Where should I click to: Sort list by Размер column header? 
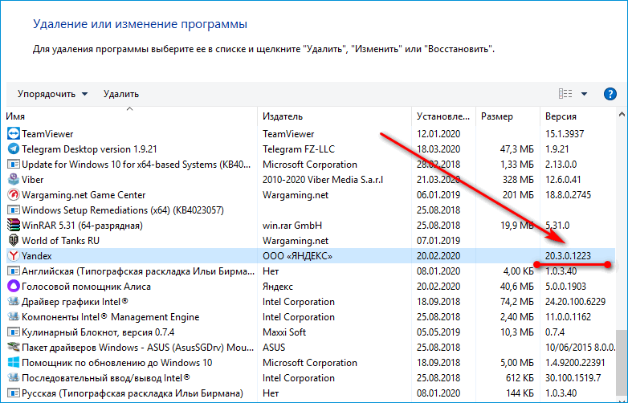pyautogui.click(x=506, y=116)
